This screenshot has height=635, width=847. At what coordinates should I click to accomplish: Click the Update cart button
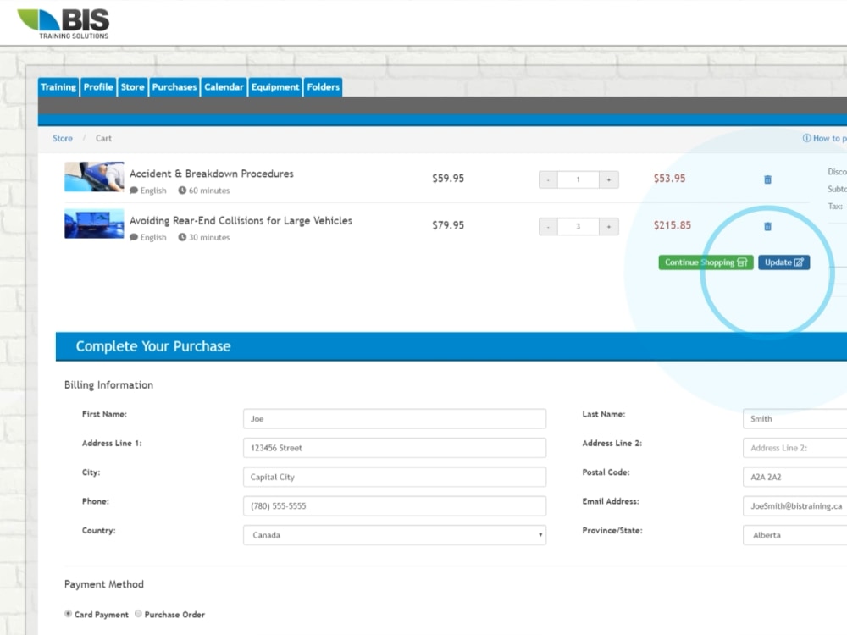click(783, 262)
